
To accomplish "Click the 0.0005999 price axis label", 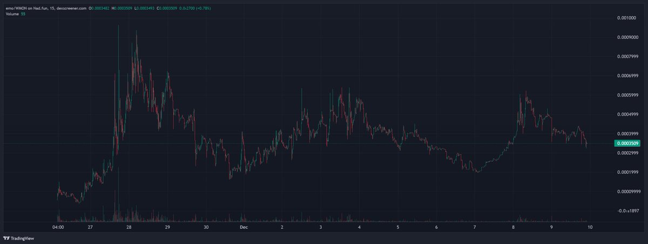I will click(628, 95).
